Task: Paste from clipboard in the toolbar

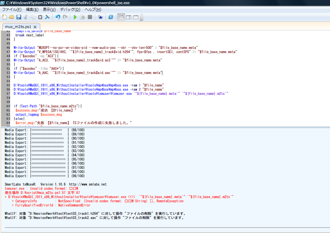Action: point(40,17)
